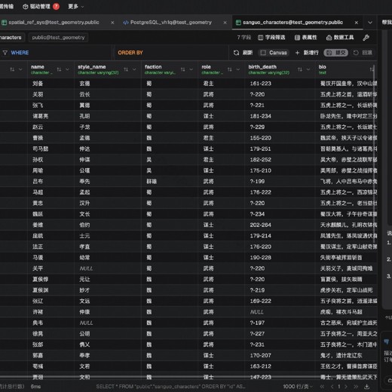The height and width of the screenshot is (392, 392).
Task: Open style_name column header dropdown
Action: pos(134,69)
